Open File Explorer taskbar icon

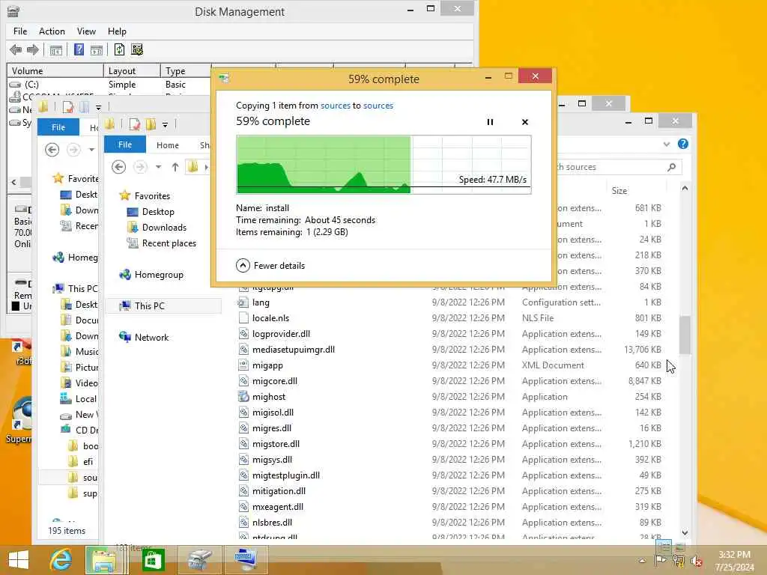coord(103,560)
